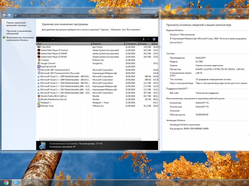
Task: Open Техническая поддержка link in System window
Action: [207, 93]
